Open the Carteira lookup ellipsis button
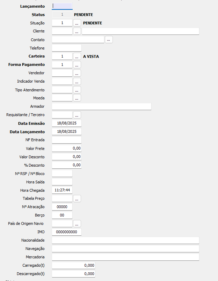The image size is (218, 281). click(77, 56)
